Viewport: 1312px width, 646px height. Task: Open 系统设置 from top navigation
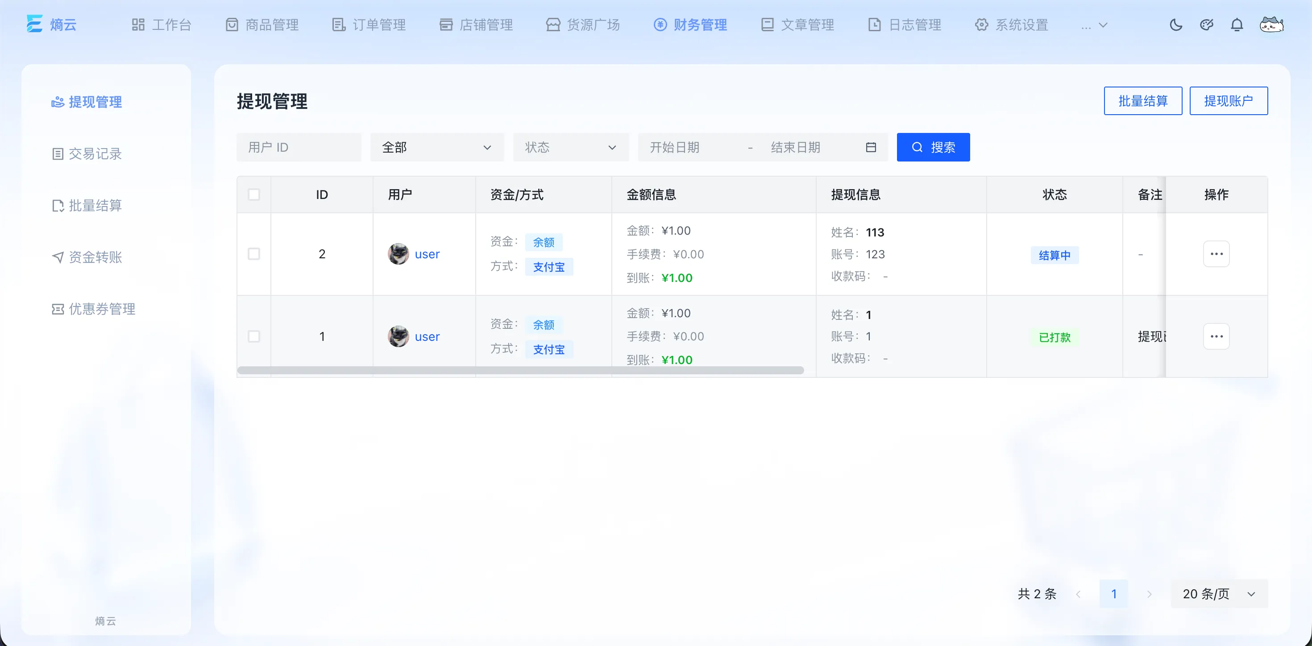pyautogui.click(x=1011, y=25)
